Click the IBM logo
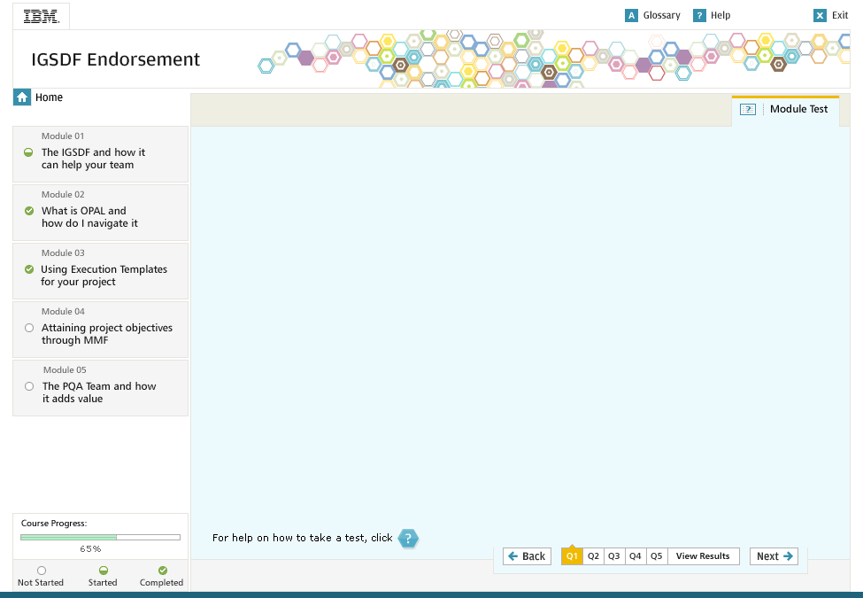 (42, 17)
